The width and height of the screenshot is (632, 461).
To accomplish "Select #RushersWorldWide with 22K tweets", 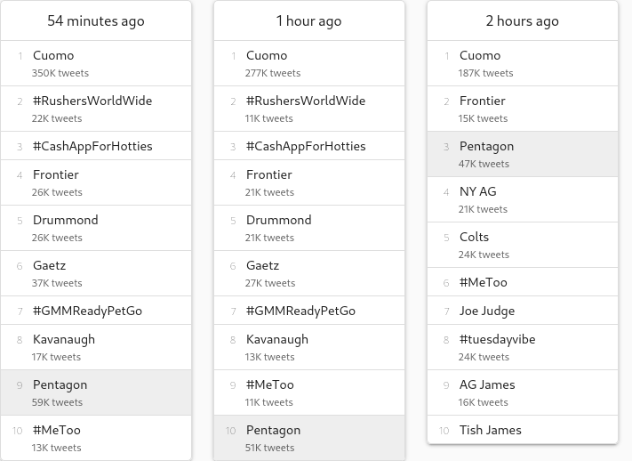I will pyautogui.click(x=96, y=109).
